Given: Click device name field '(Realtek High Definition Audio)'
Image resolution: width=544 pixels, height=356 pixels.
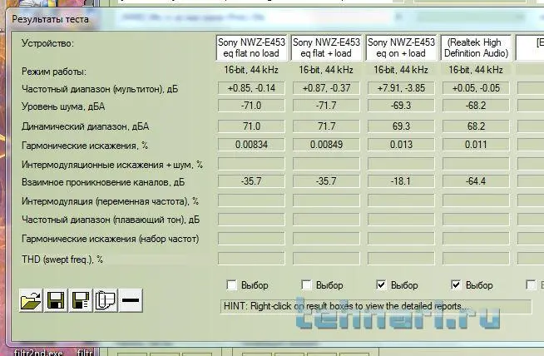Looking at the screenshot, I should click(x=476, y=47).
